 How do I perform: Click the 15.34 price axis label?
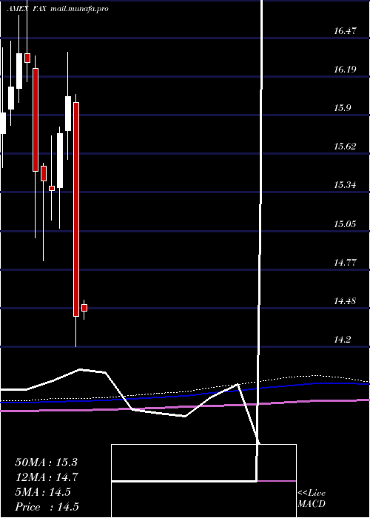pos(345,185)
